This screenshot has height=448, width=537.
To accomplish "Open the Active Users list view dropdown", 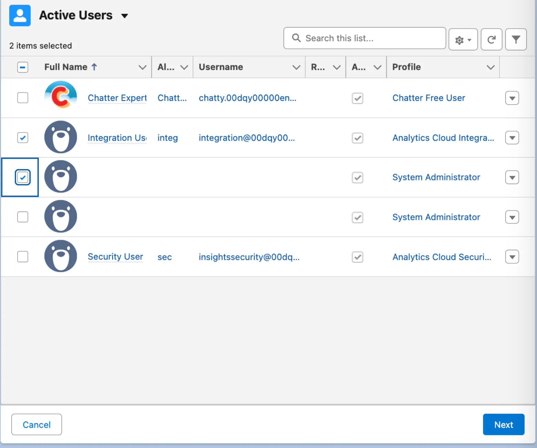I will [x=125, y=16].
